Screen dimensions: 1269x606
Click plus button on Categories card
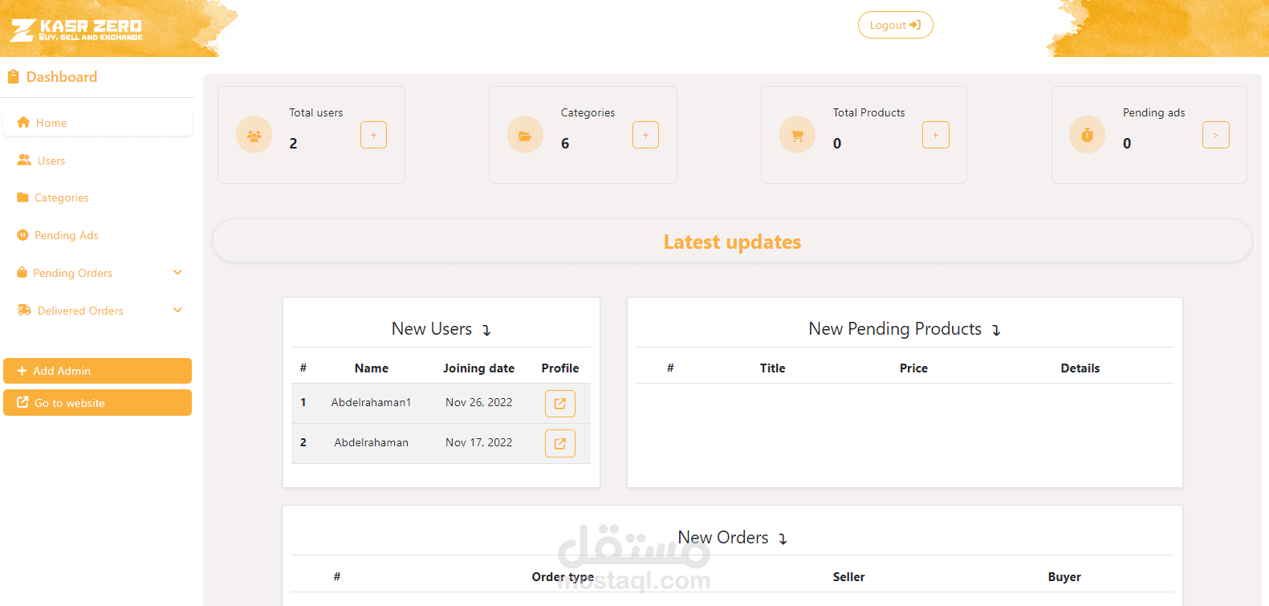tap(645, 135)
